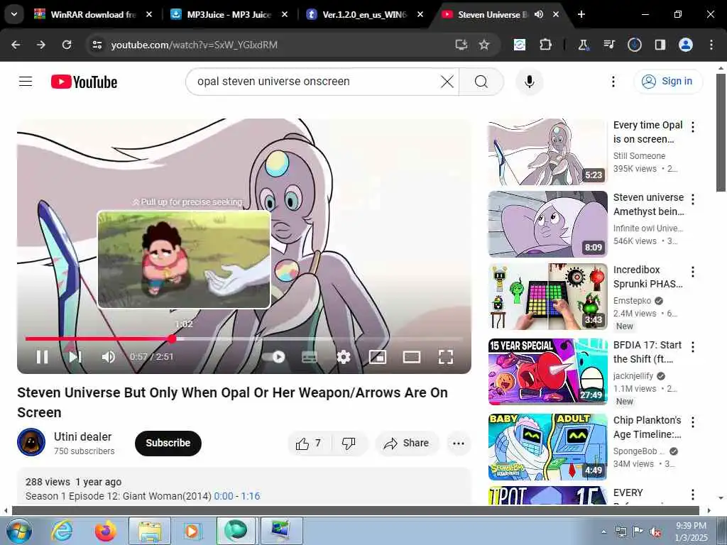Mute tab via speaker icon on tab
Viewport: 727px width, 545px height.
click(539, 14)
